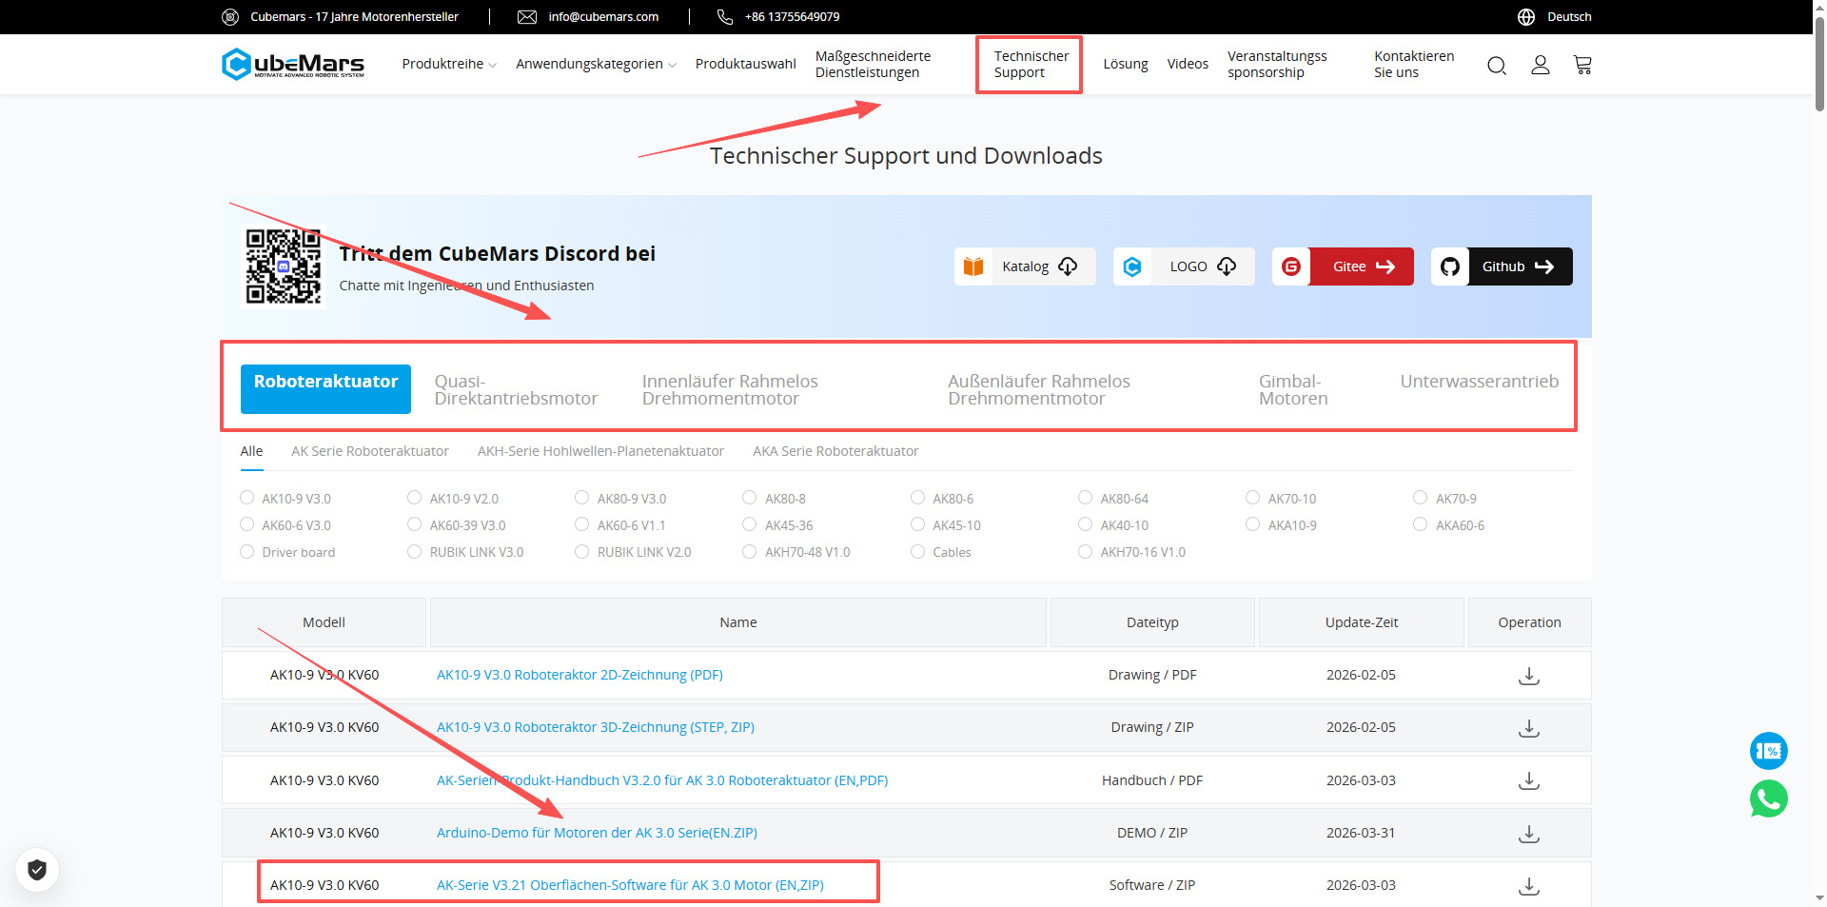Select the AKH-Serie Hohlwellen-Planetenaktuator tab

(x=600, y=451)
